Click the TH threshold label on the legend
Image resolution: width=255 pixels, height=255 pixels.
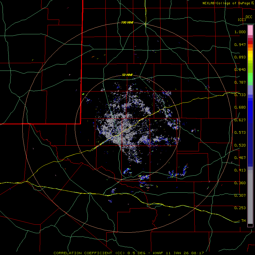pos(243,221)
